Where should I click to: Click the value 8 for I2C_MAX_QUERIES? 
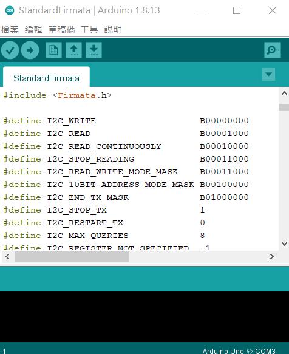202,236
